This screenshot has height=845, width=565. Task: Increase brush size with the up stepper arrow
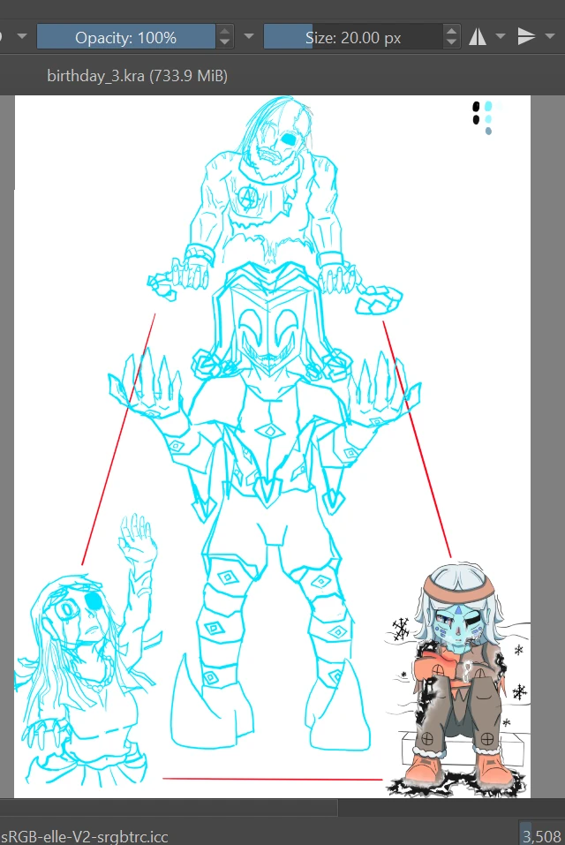452,32
